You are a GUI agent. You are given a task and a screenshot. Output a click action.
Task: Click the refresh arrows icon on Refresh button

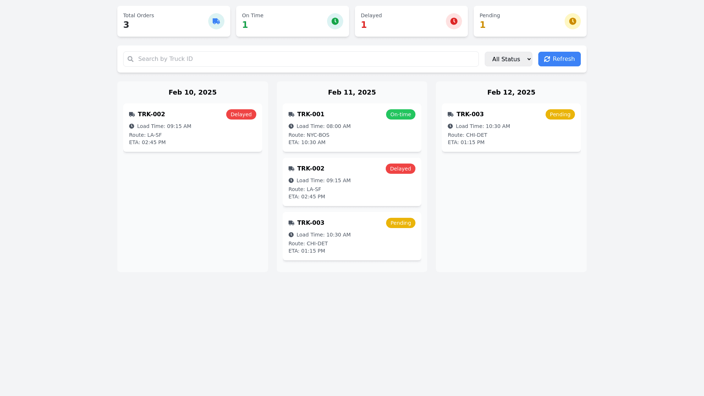pos(547,59)
